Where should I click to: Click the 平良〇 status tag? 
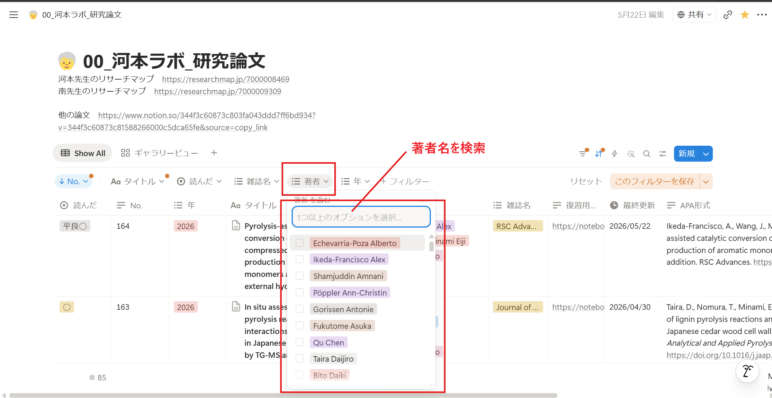[x=75, y=226]
